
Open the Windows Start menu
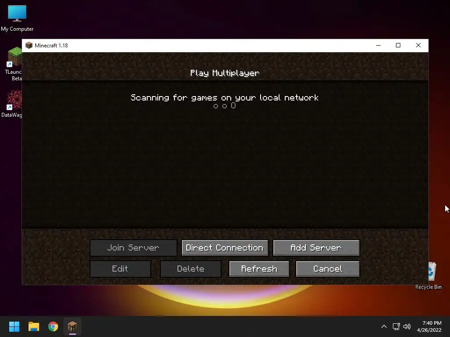click(14, 326)
